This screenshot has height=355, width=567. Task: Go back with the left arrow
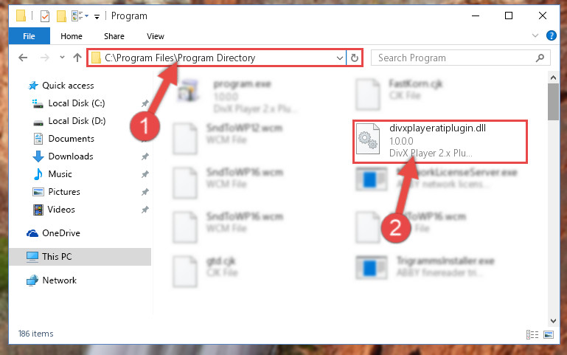23,58
